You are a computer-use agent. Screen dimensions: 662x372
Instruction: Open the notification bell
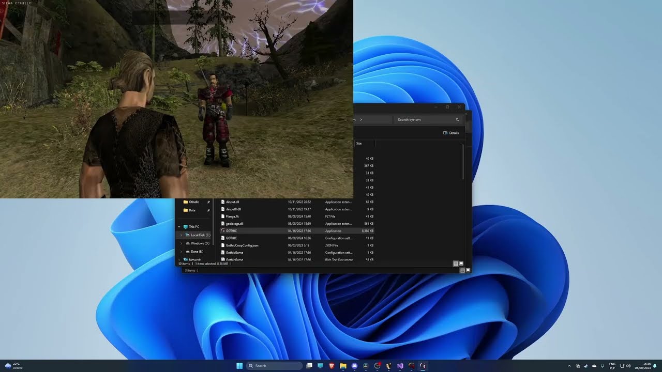tap(655, 366)
